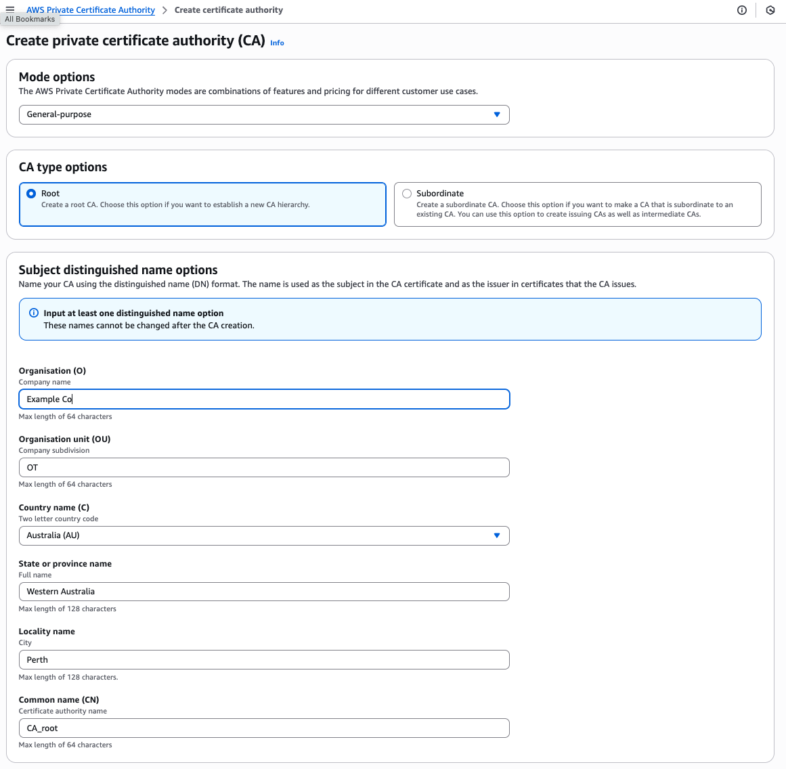The width and height of the screenshot is (786, 769).
Task: Select the Subordinate CA type option
Action: 407,194
